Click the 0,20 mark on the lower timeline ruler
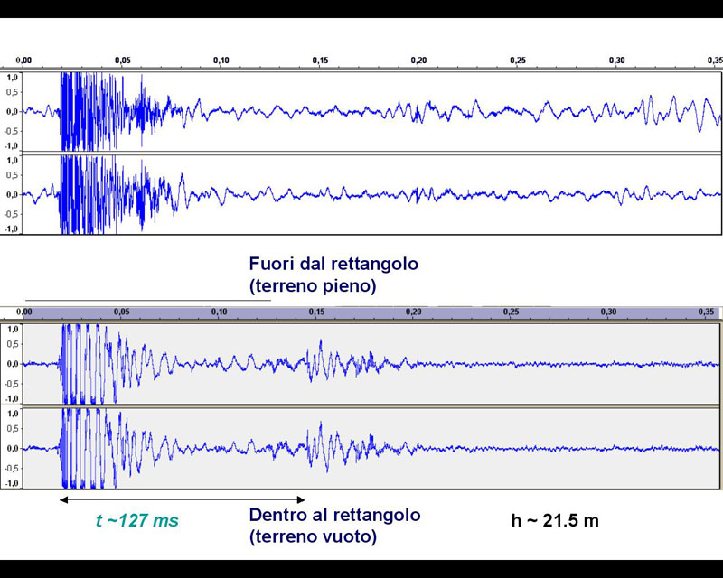 [x=414, y=312]
